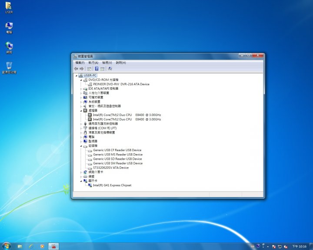Screen dimensions: 313x250
Task: Open the 檔案(F) menu
Action: (80, 62)
